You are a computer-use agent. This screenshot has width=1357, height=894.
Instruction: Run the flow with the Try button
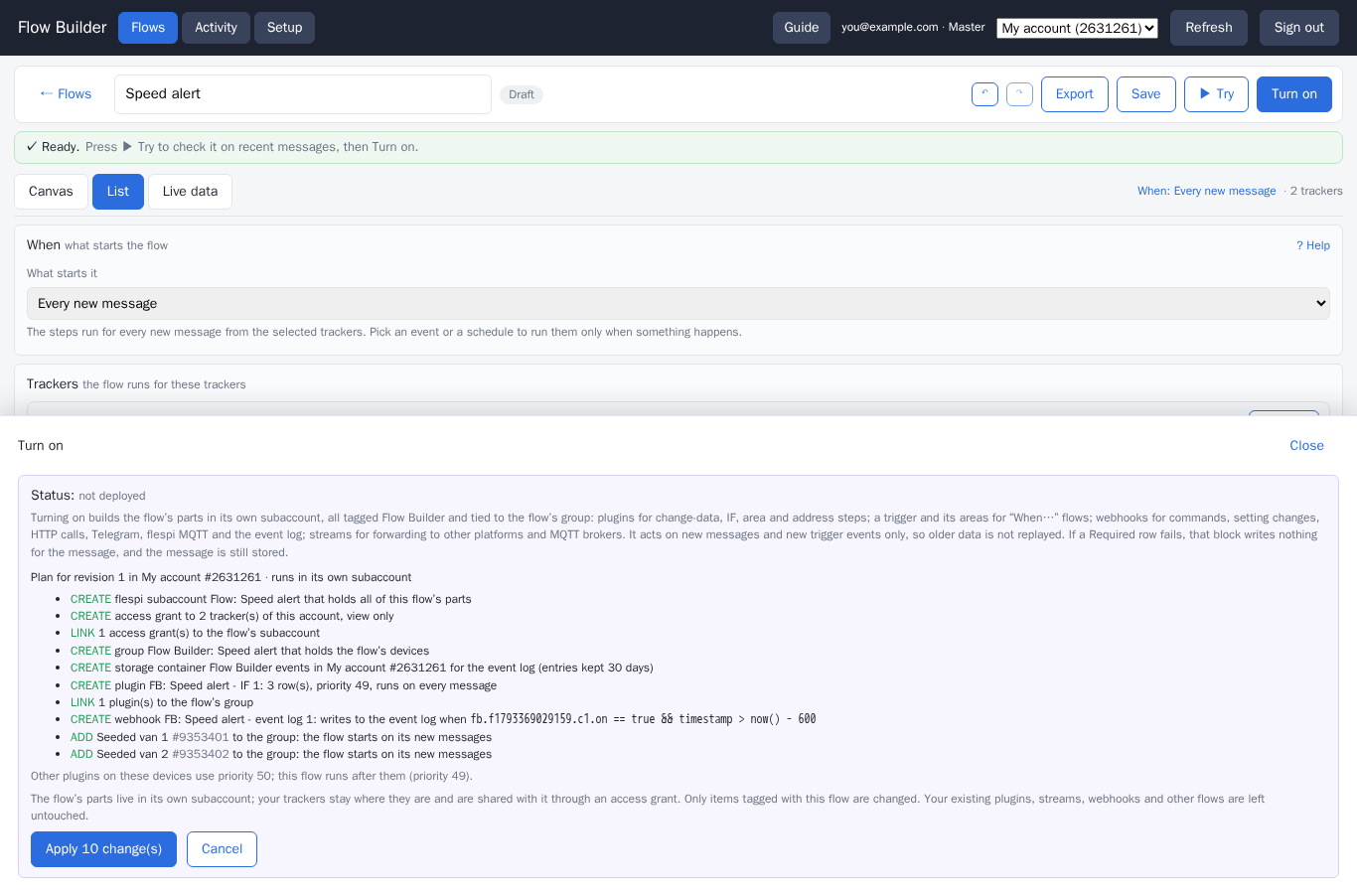click(x=1216, y=94)
